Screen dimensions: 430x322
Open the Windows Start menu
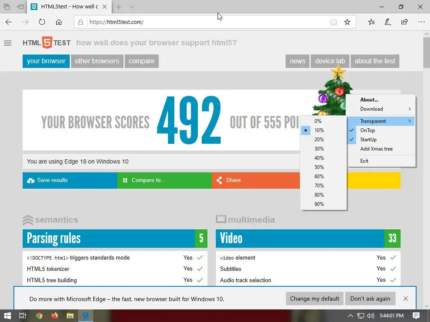(x=8, y=316)
